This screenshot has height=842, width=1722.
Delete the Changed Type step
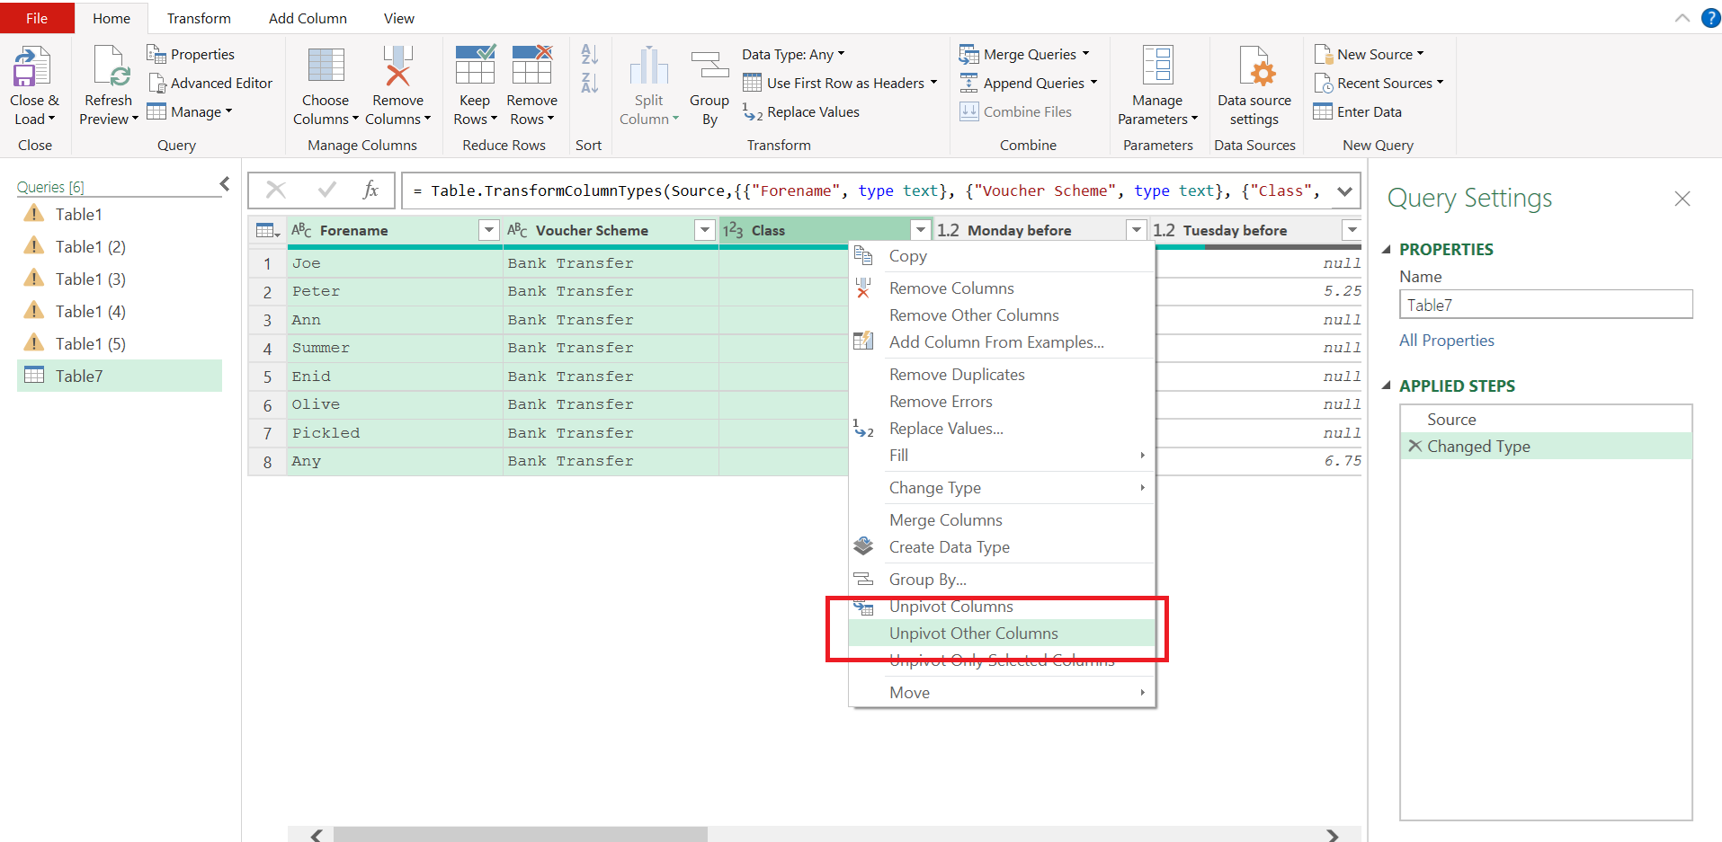point(1414,447)
